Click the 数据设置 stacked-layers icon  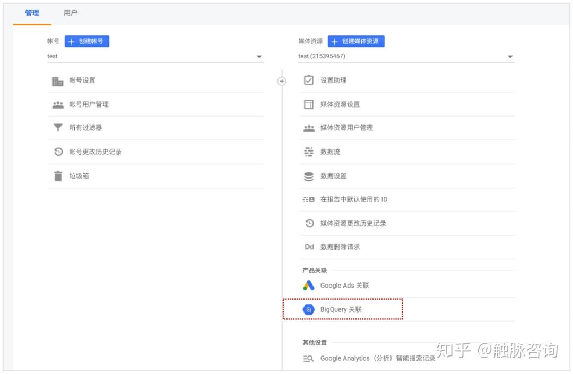click(x=309, y=175)
